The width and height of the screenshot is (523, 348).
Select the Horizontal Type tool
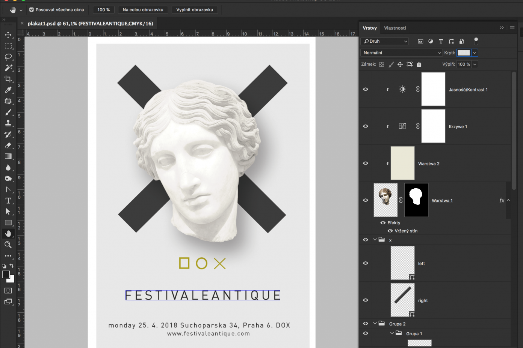tap(8, 201)
